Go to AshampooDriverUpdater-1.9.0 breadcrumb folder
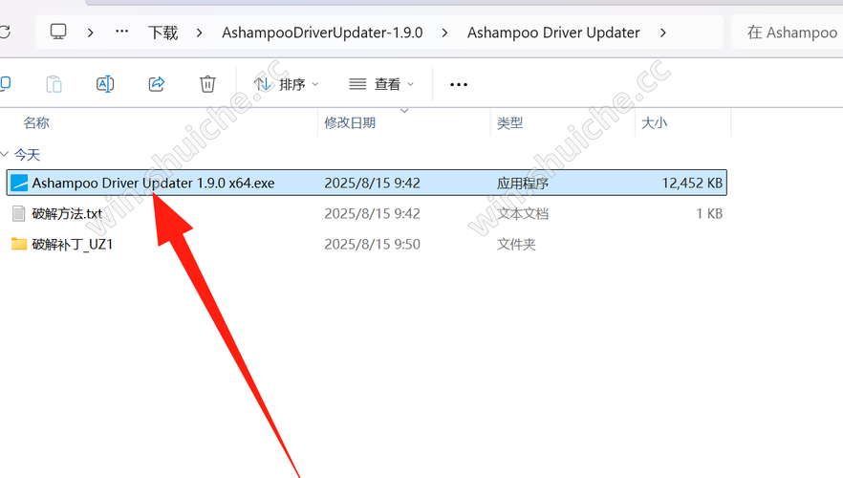 click(322, 33)
